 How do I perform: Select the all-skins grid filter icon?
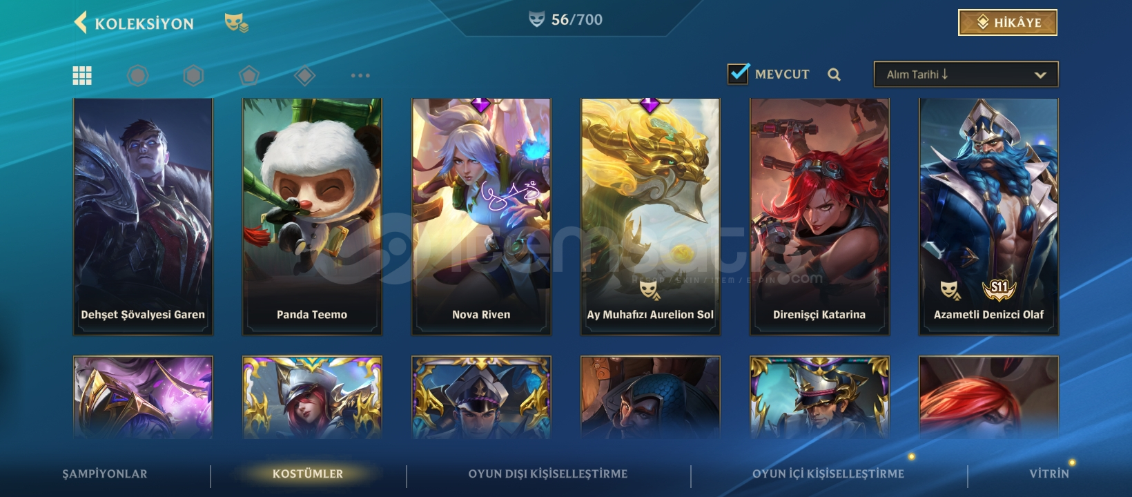click(82, 75)
